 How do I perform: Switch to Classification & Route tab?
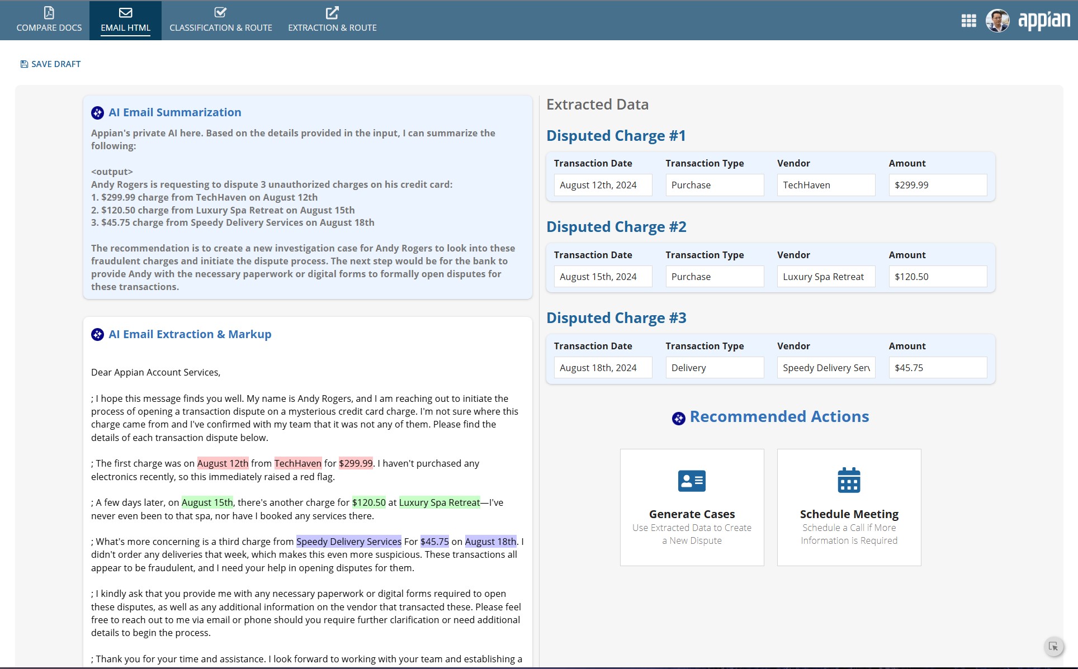point(221,20)
